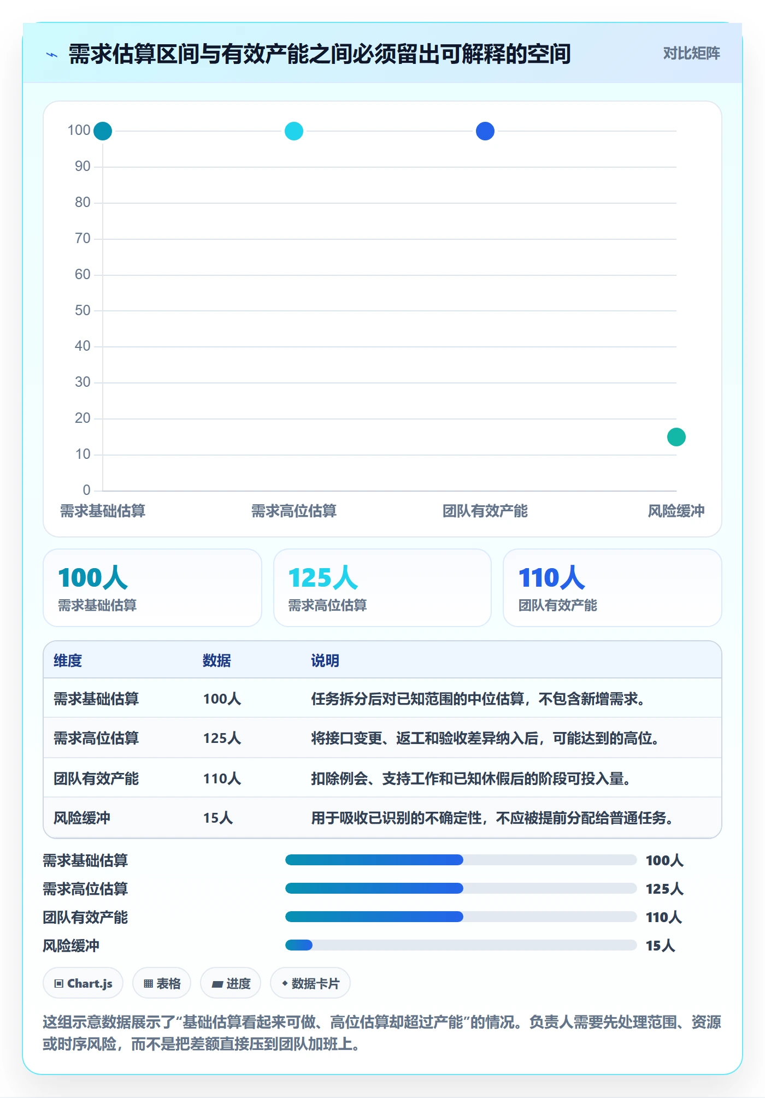Image resolution: width=765 pixels, height=1098 pixels.
Task: Click the 风险缓冲 progress bar
Action: coord(461,945)
